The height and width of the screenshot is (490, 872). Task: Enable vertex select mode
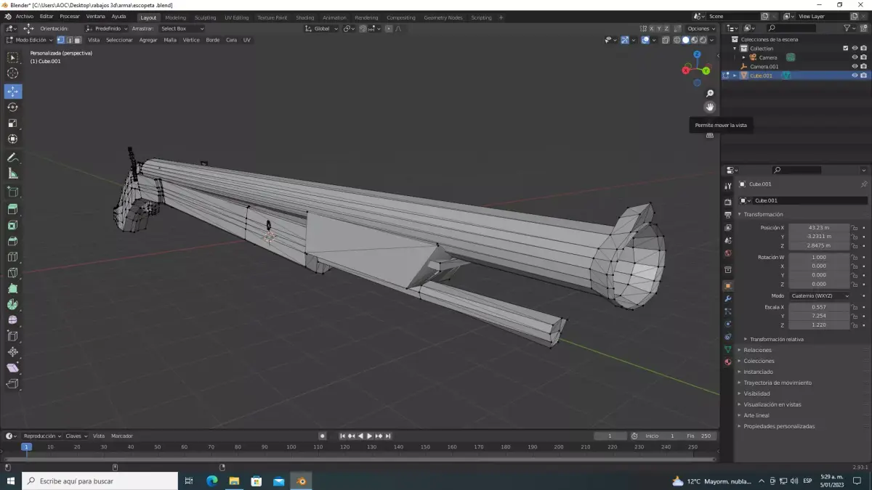click(x=60, y=40)
